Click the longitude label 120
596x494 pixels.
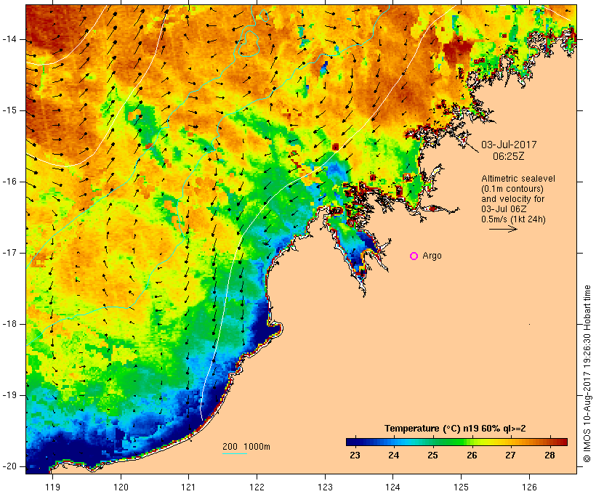click(121, 487)
